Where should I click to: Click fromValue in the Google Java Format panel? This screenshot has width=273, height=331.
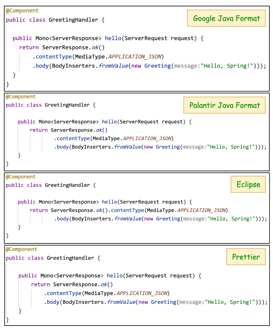coord(113,66)
